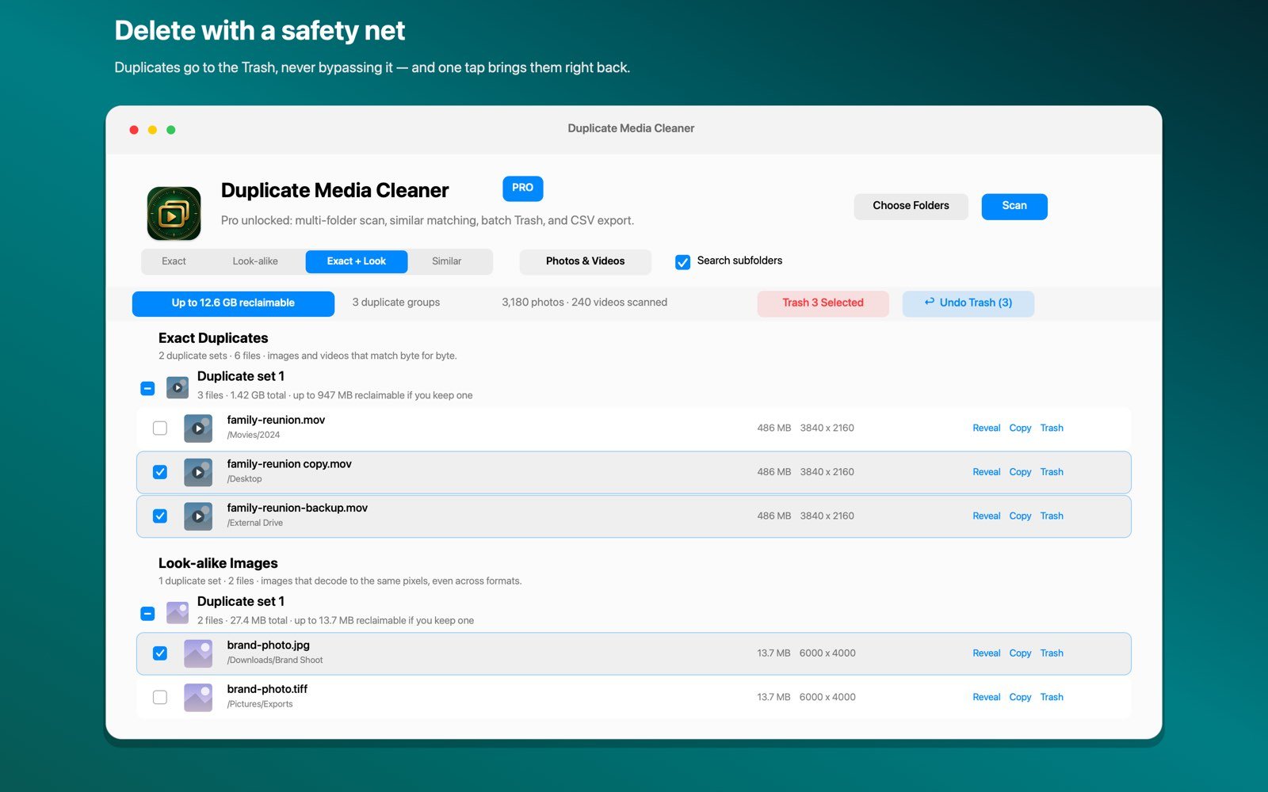This screenshot has width=1268, height=792.
Task: Uncheck family-reunion-backup.mov
Action: point(160,516)
